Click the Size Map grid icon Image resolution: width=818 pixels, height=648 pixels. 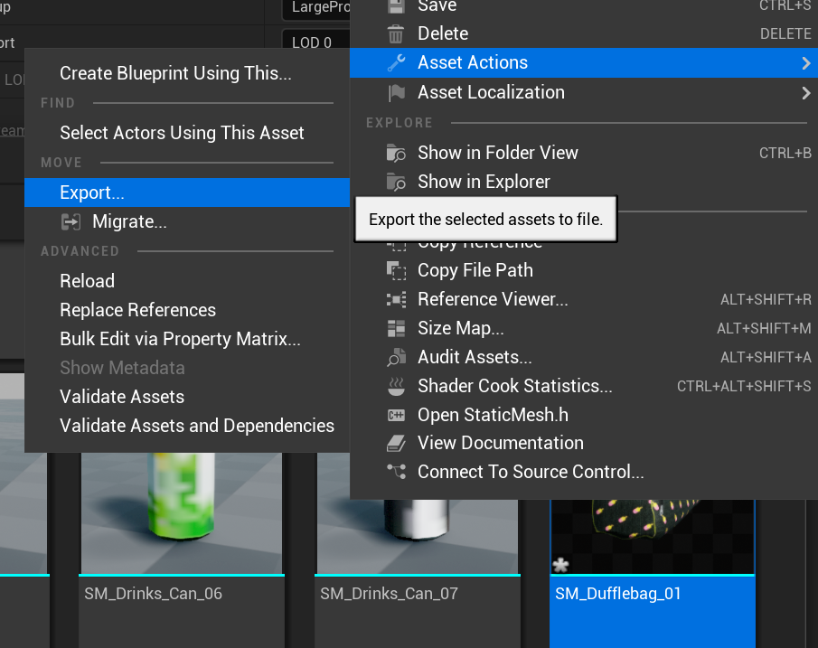tap(396, 328)
